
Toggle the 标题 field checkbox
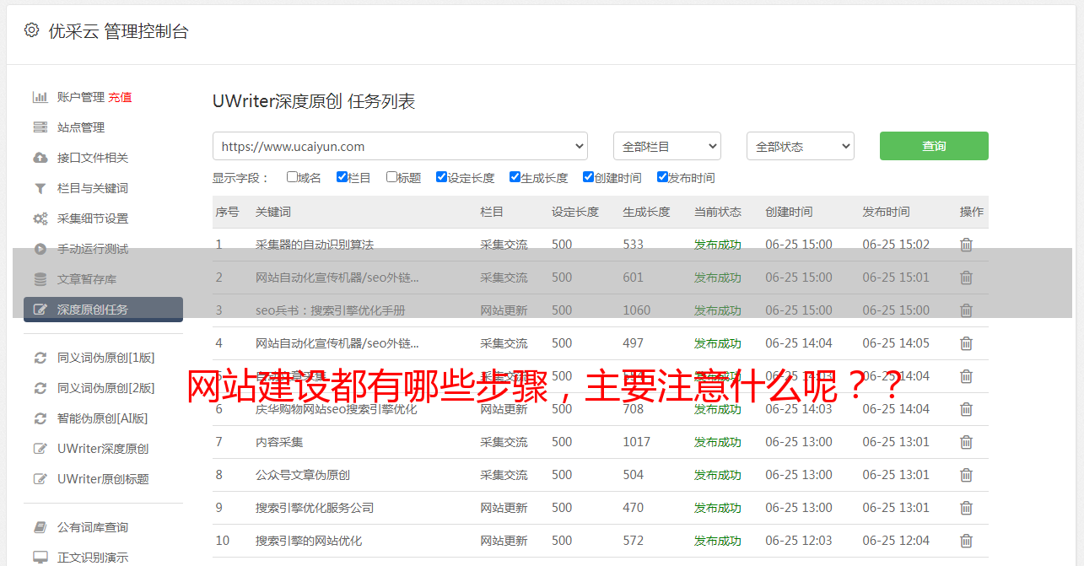pos(391,177)
